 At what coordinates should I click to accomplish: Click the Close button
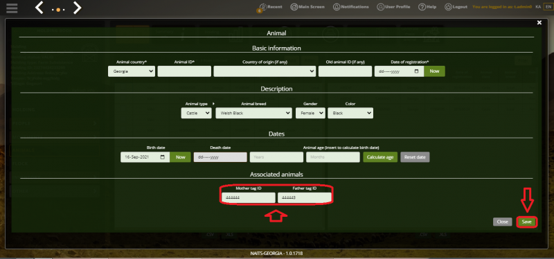(x=503, y=222)
